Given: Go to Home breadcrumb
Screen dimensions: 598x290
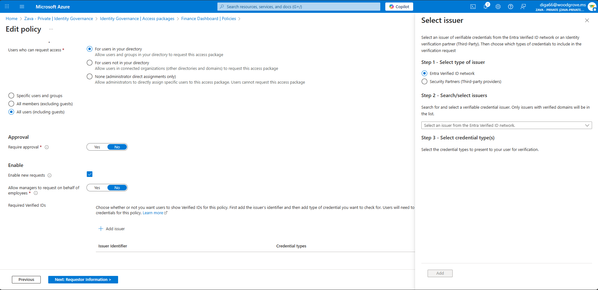Looking at the screenshot, I should 12,18.
